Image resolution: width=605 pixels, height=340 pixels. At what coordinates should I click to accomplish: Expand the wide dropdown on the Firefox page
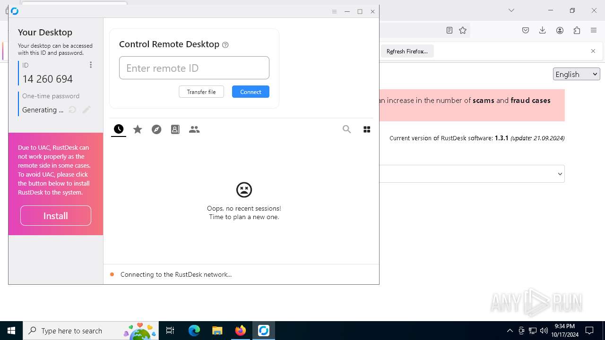tap(472, 174)
